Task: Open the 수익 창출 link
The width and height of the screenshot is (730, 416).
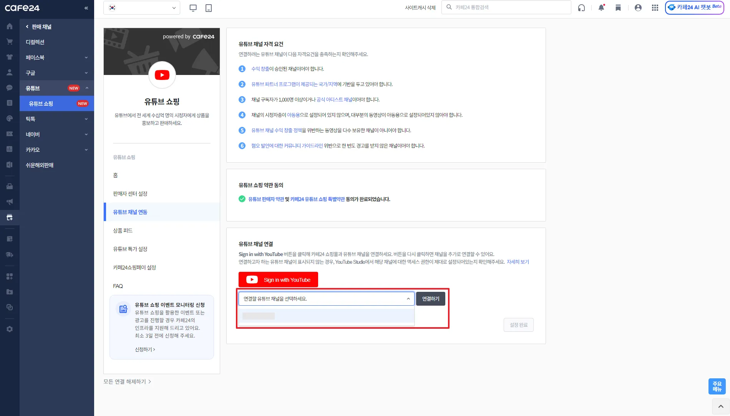Action: pos(260,69)
